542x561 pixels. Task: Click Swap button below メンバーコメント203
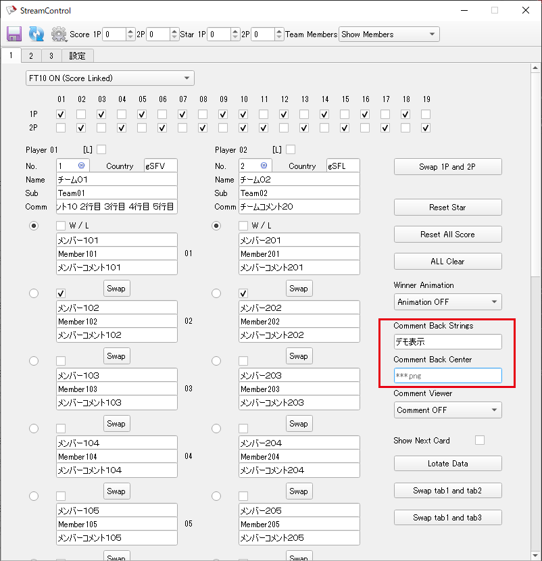click(299, 424)
